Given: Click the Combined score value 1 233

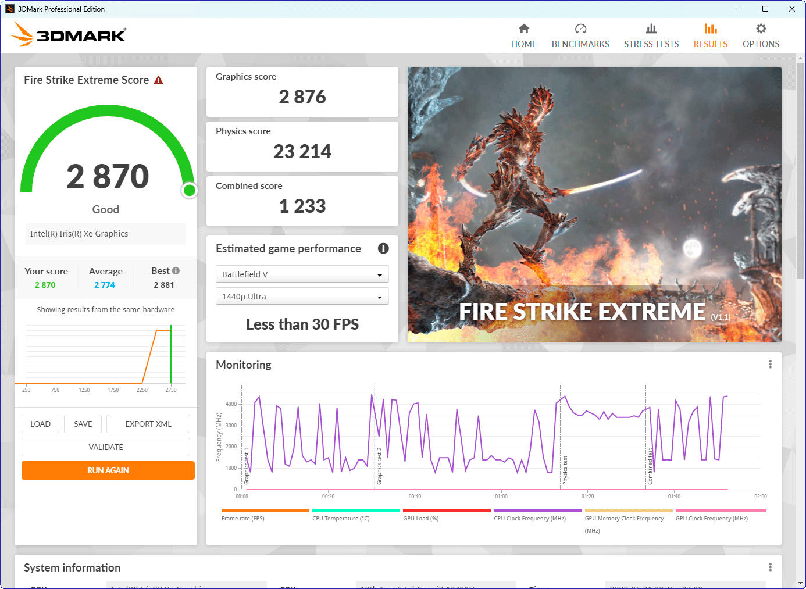Looking at the screenshot, I should (302, 206).
